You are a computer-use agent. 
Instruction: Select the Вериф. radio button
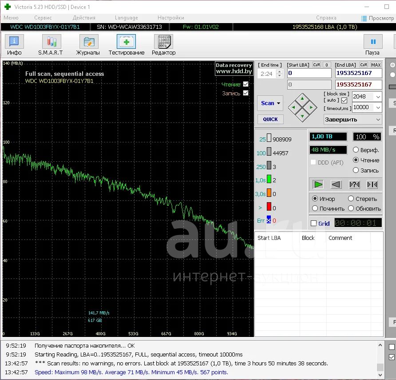coord(356,149)
